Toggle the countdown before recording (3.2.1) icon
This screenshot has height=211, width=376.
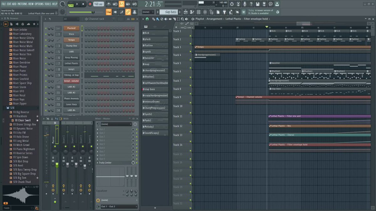tap(121, 4)
